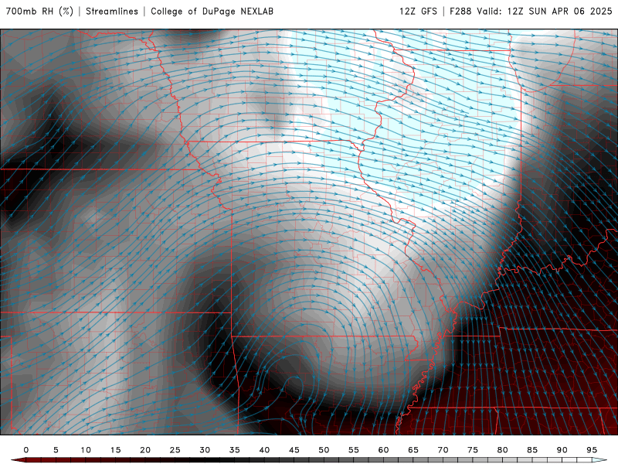Click the '15' value on the color scale

[x=115, y=450]
